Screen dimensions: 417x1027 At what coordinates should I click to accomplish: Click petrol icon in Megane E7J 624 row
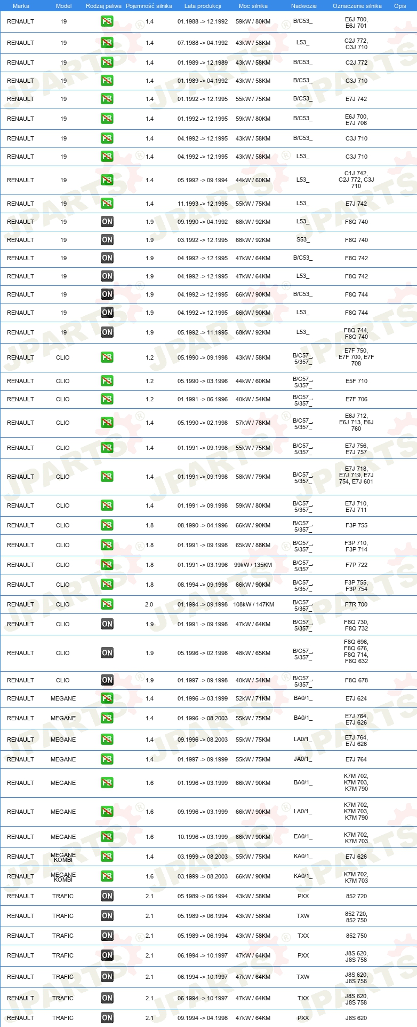coord(107,698)
